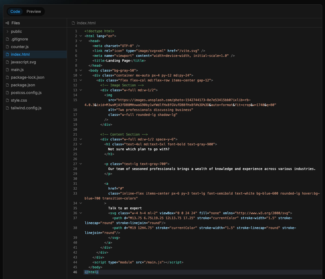Click the javascript.svg file icon
Image resolution: width=325 pixels, height=279 pixels.
click(x=7, y=62)
